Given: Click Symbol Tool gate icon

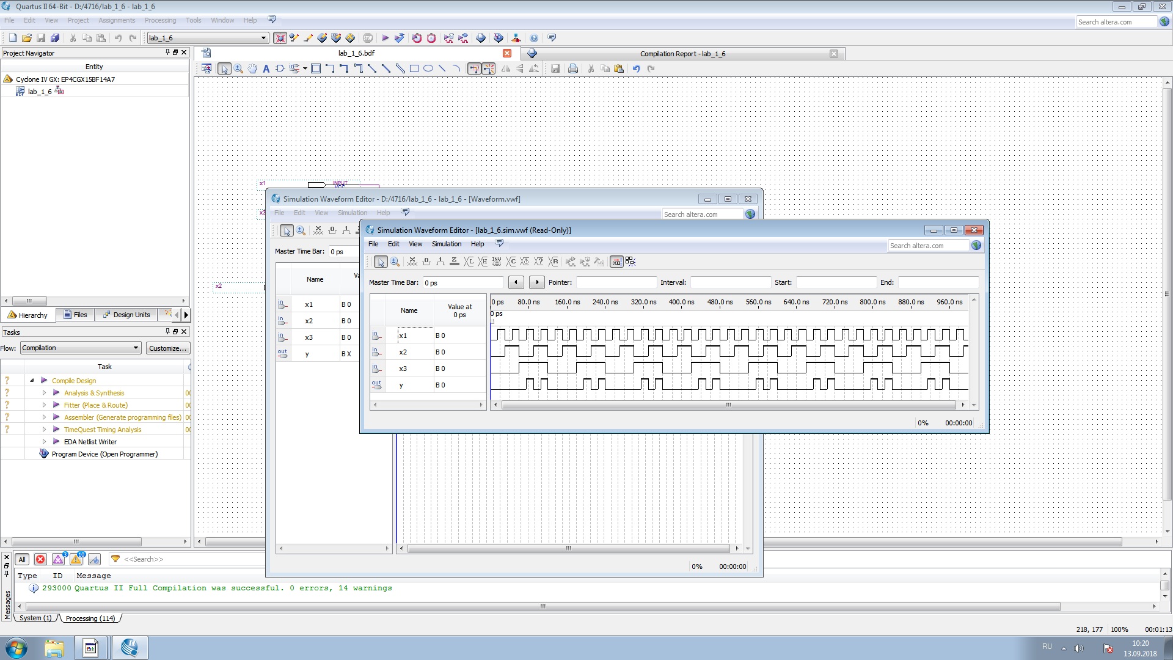Looking at the screenshot, I should point(280,68).
